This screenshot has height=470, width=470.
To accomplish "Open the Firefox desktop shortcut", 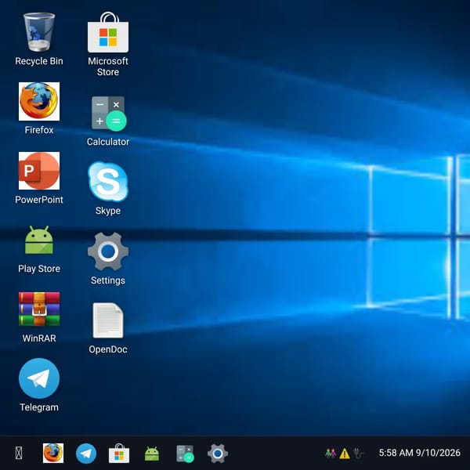I will coord(39,101).
